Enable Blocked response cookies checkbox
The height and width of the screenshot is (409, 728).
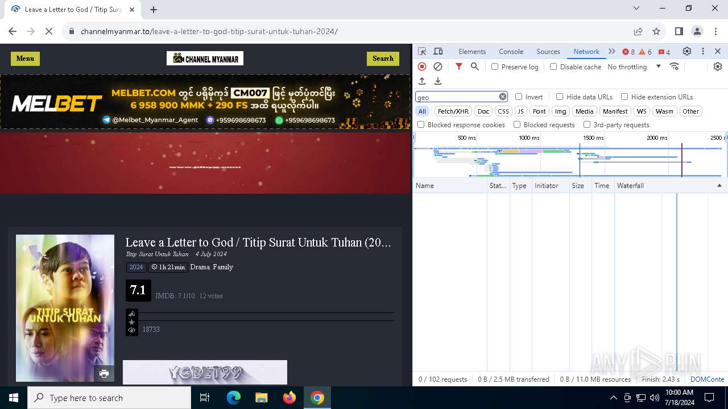[x=421, y=124]
